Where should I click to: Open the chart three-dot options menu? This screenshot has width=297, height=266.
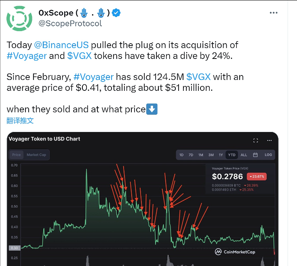(269, 140)
